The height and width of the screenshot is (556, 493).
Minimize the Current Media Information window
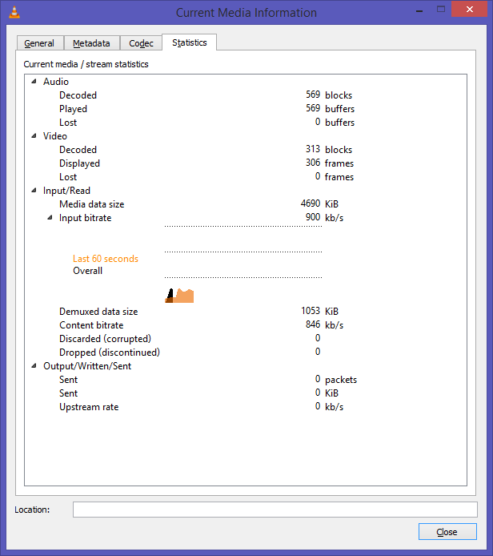tap(419, 10)
